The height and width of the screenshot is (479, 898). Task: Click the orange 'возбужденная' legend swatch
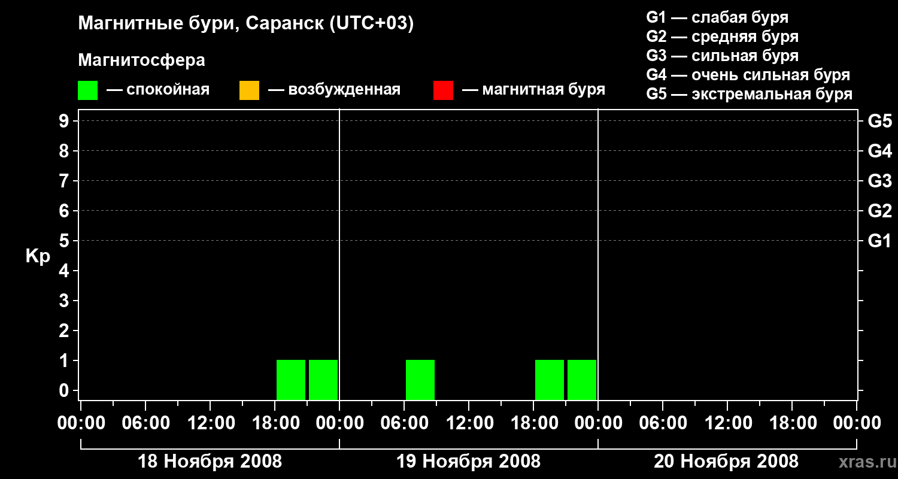pos(249,90)
